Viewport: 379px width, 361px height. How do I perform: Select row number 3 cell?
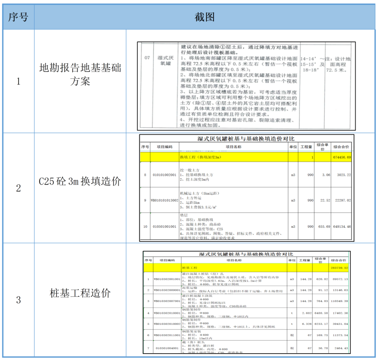click(18, 300)
